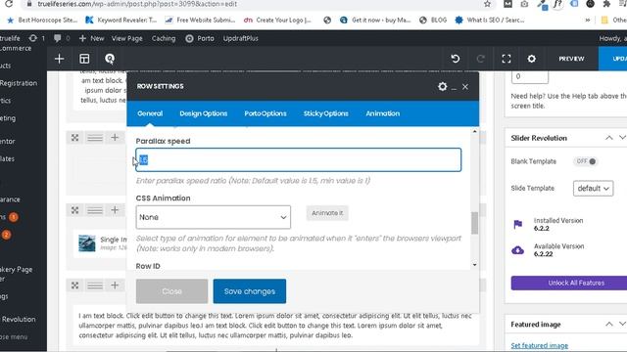Click the updates refresh icon in admin bar
Screen dimensions: 627x352
32,38
